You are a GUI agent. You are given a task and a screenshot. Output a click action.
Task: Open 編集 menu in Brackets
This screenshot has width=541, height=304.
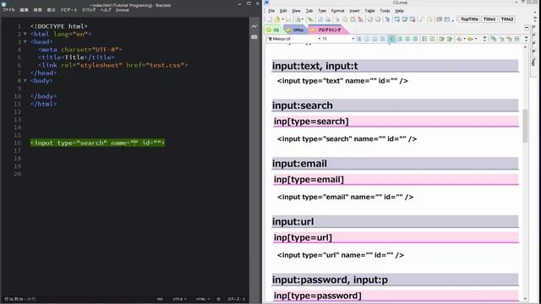click(25, 10)
